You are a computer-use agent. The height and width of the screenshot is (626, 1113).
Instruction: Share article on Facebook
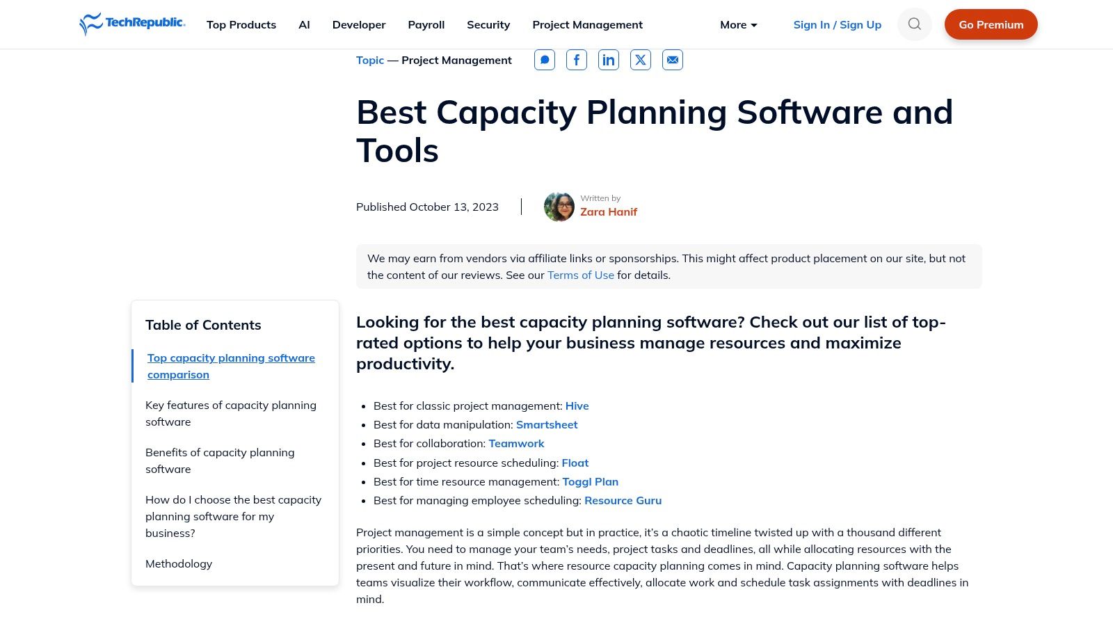pos(577,60)
